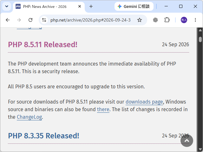Click the vertical scrollbar thumb

(200, 39)
